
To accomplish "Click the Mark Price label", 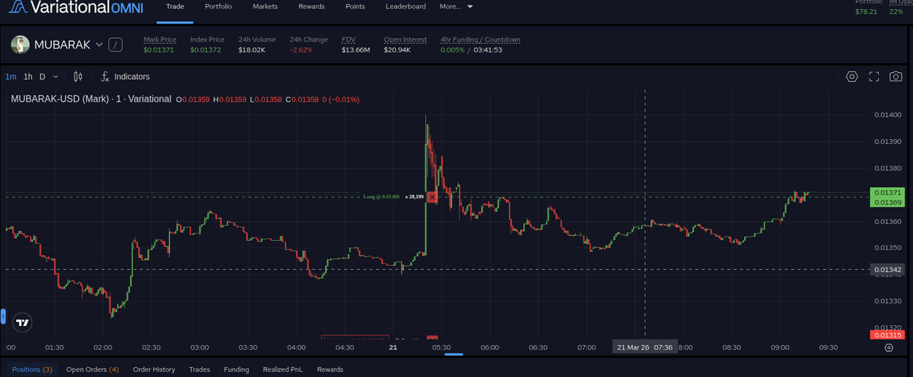I will point(160,40).
